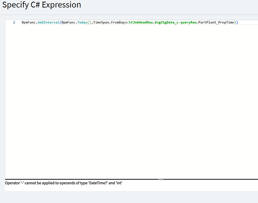Click the Specify C# Expression title
Screen dimensions: 258x203
pyautogui.click(x=42, y=5)
